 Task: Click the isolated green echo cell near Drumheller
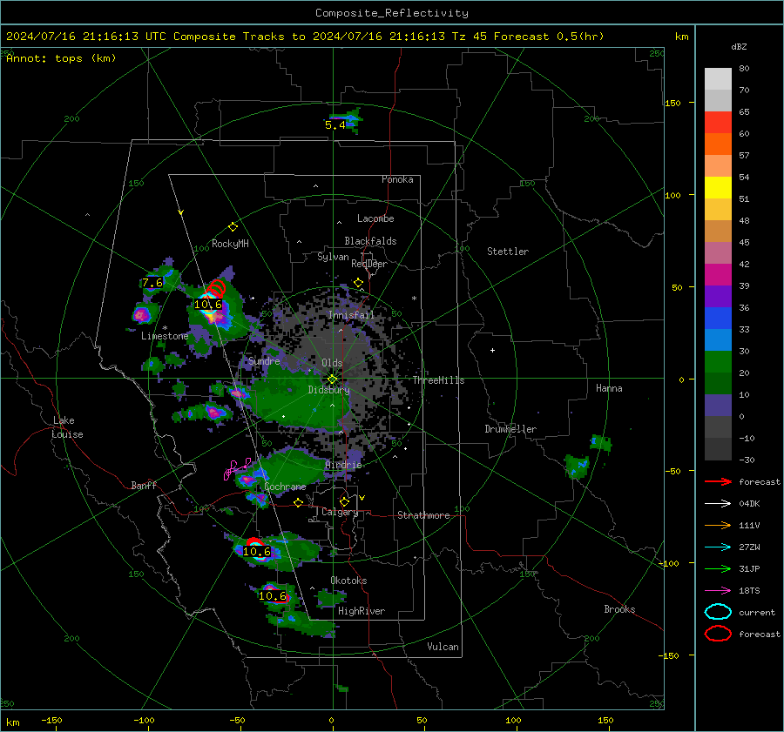(x=577, y=466)
